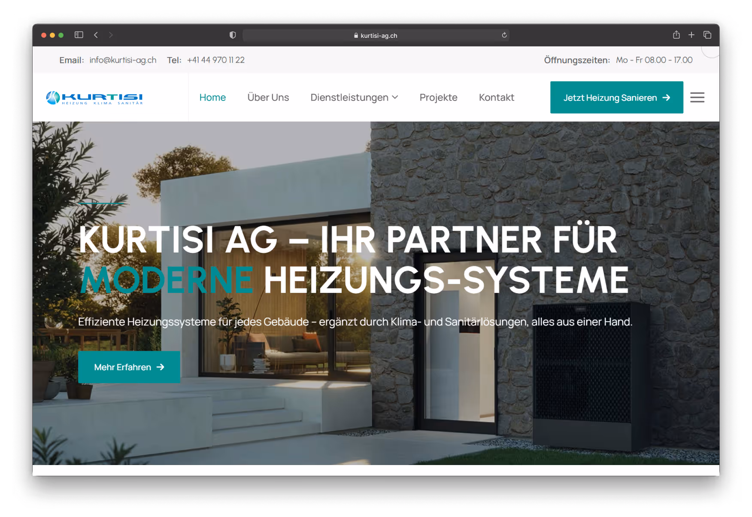Add a new tab with the plus icon
Image resolution: width=752 pixels, height=517 pixels.
(691, 35)
